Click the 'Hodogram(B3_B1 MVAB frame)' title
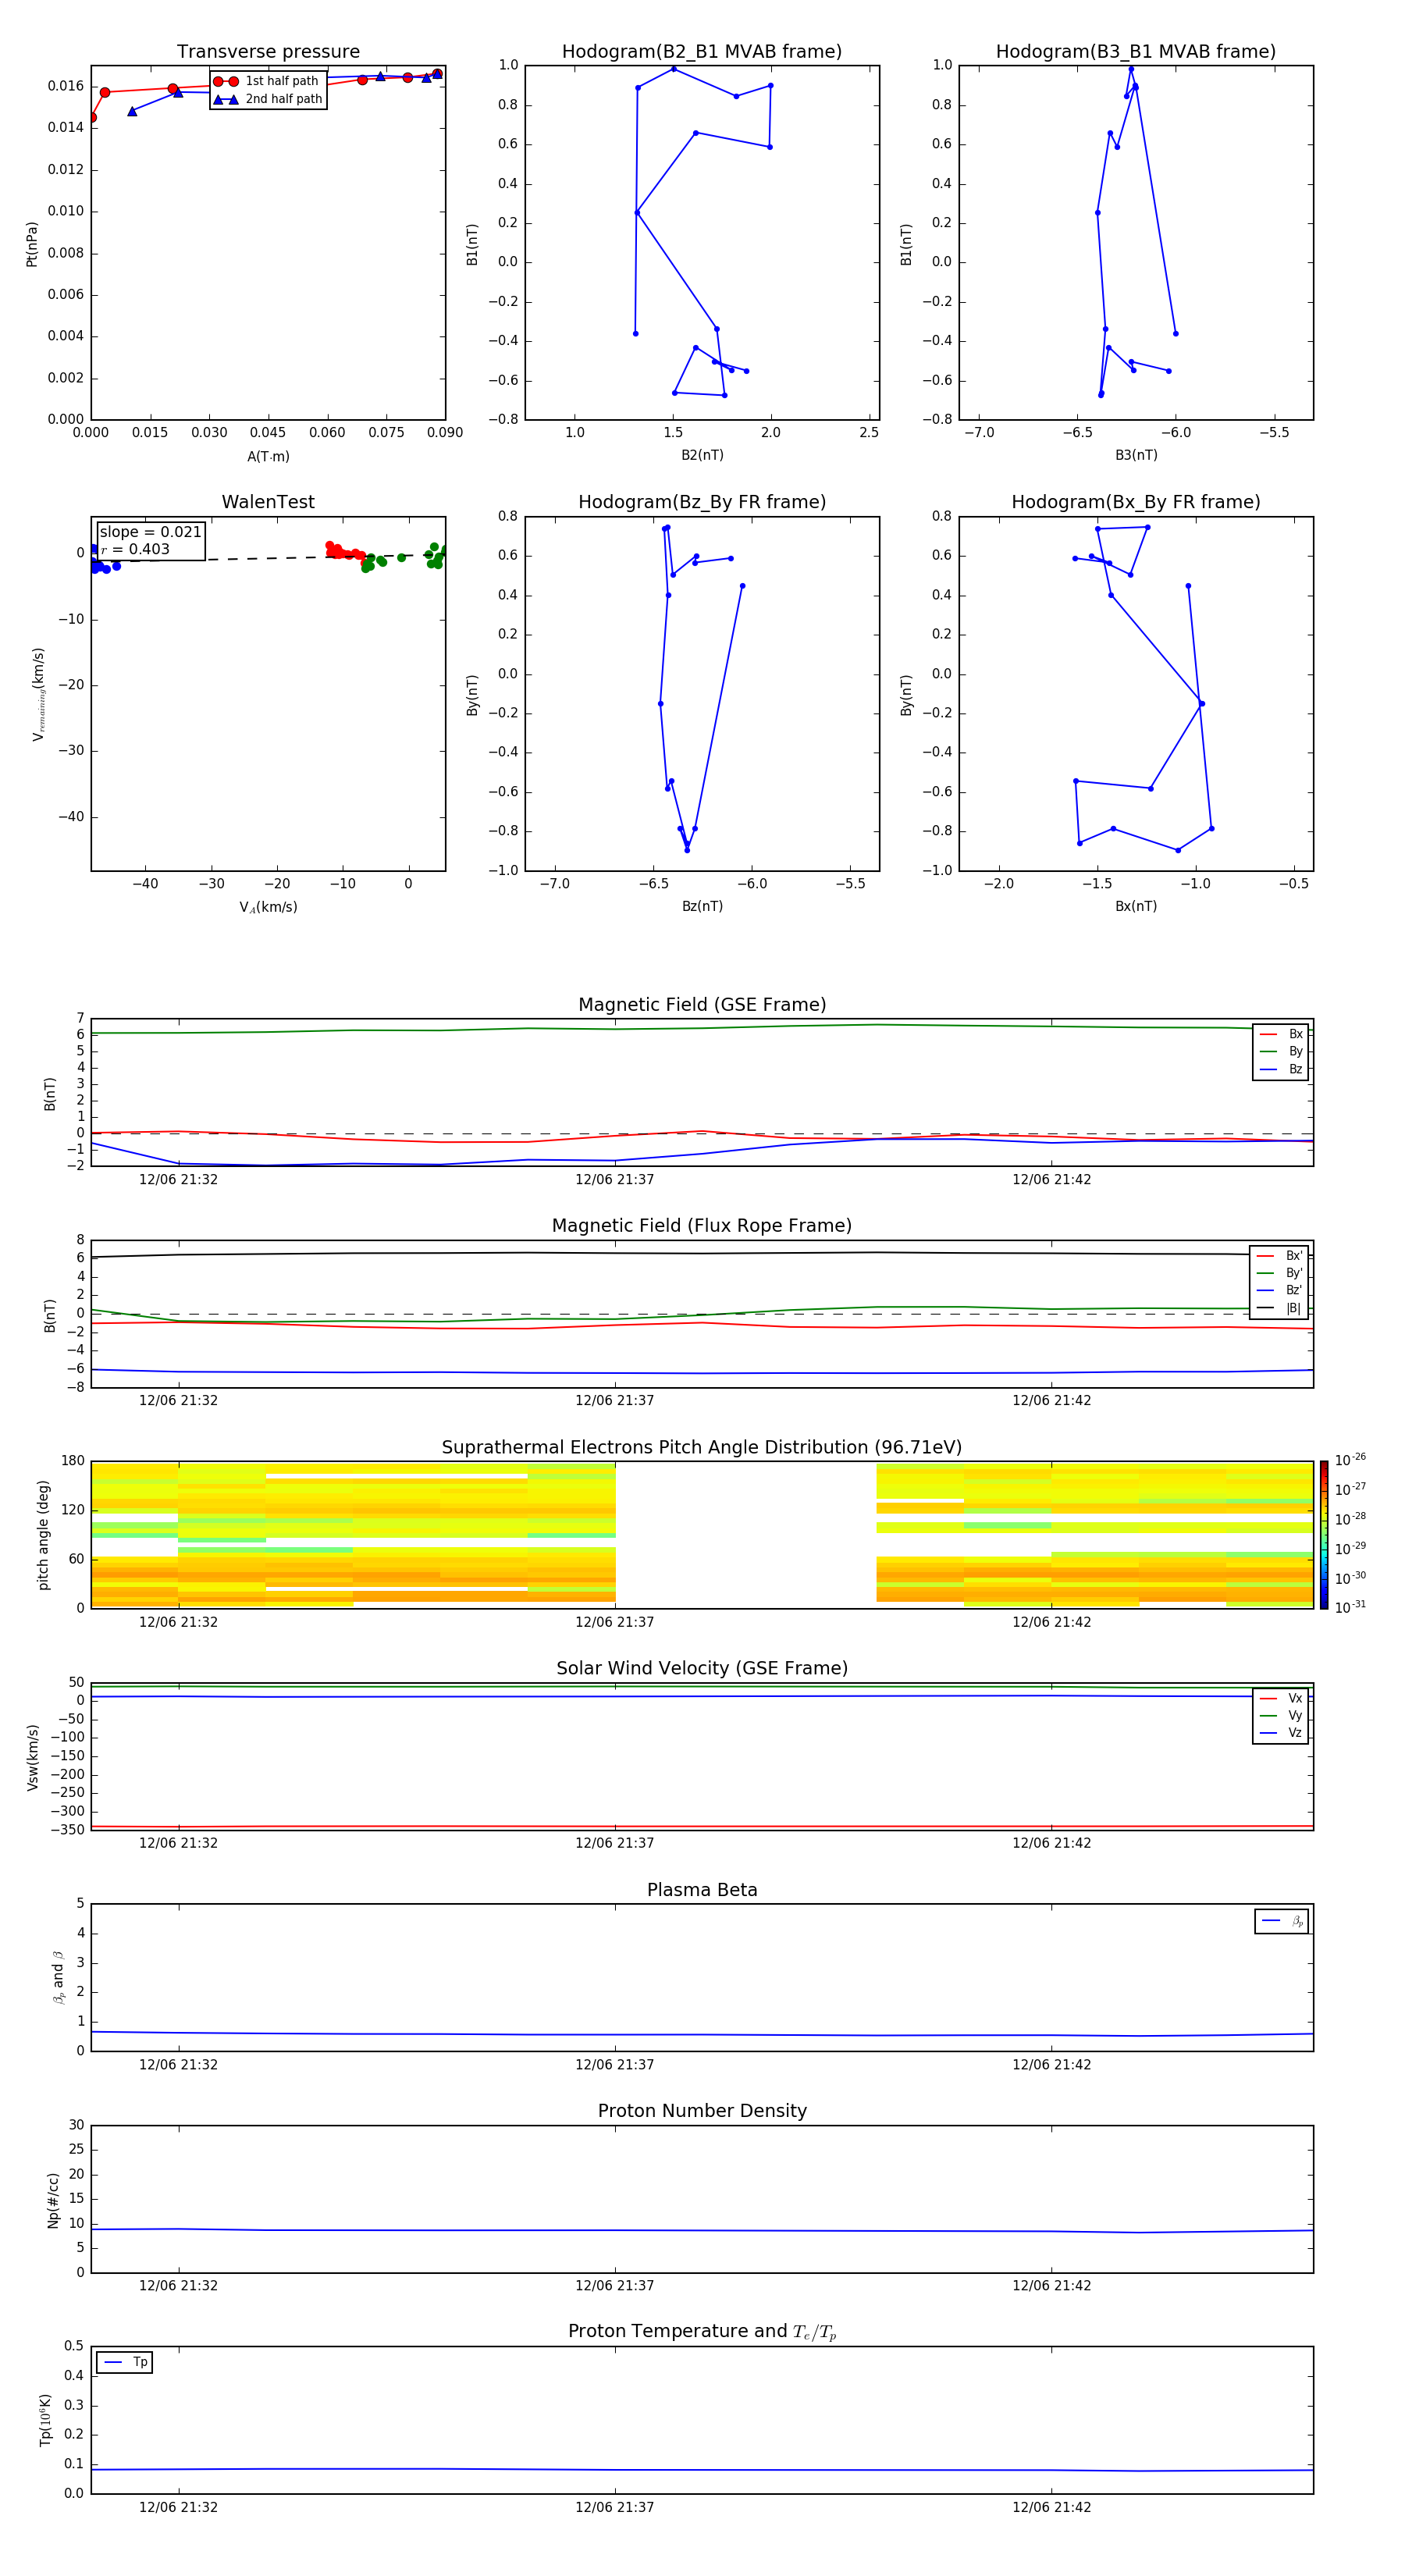Image resolution: width=1405 pixels, height=2576 pixels. pyautogui.click(x=1136, y=52)
